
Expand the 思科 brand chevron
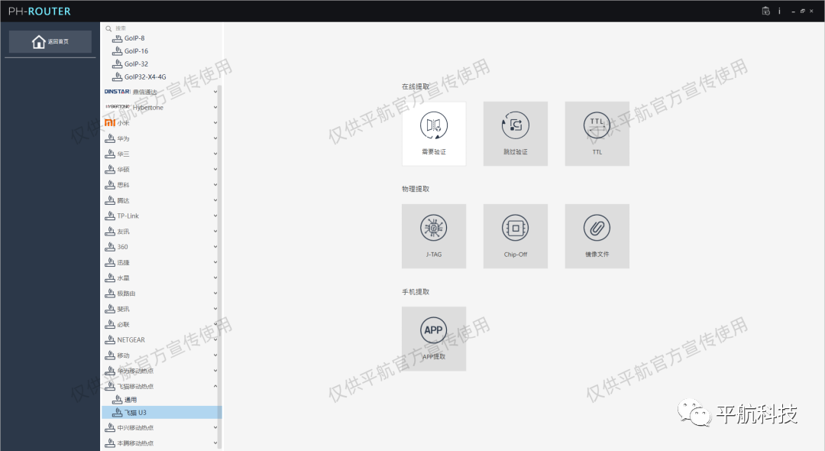tap(215, 185)
